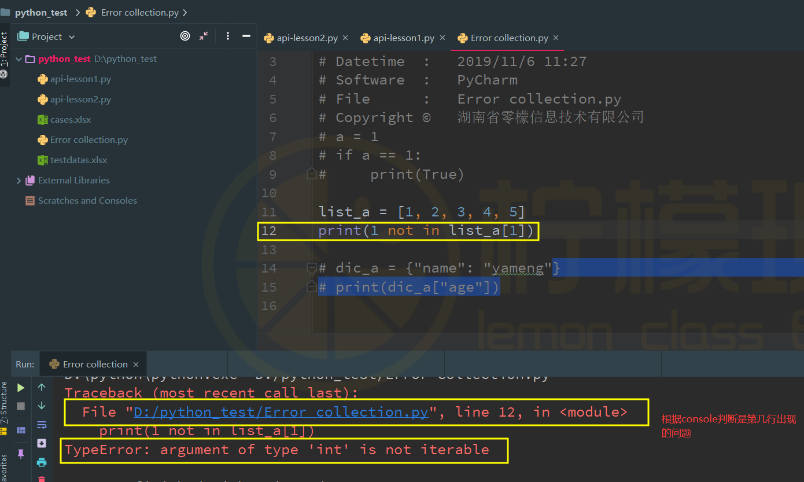Click the Up the Stack Trace arrow
Viewport: 804px width, 482px height.
[x=42, y=387]
